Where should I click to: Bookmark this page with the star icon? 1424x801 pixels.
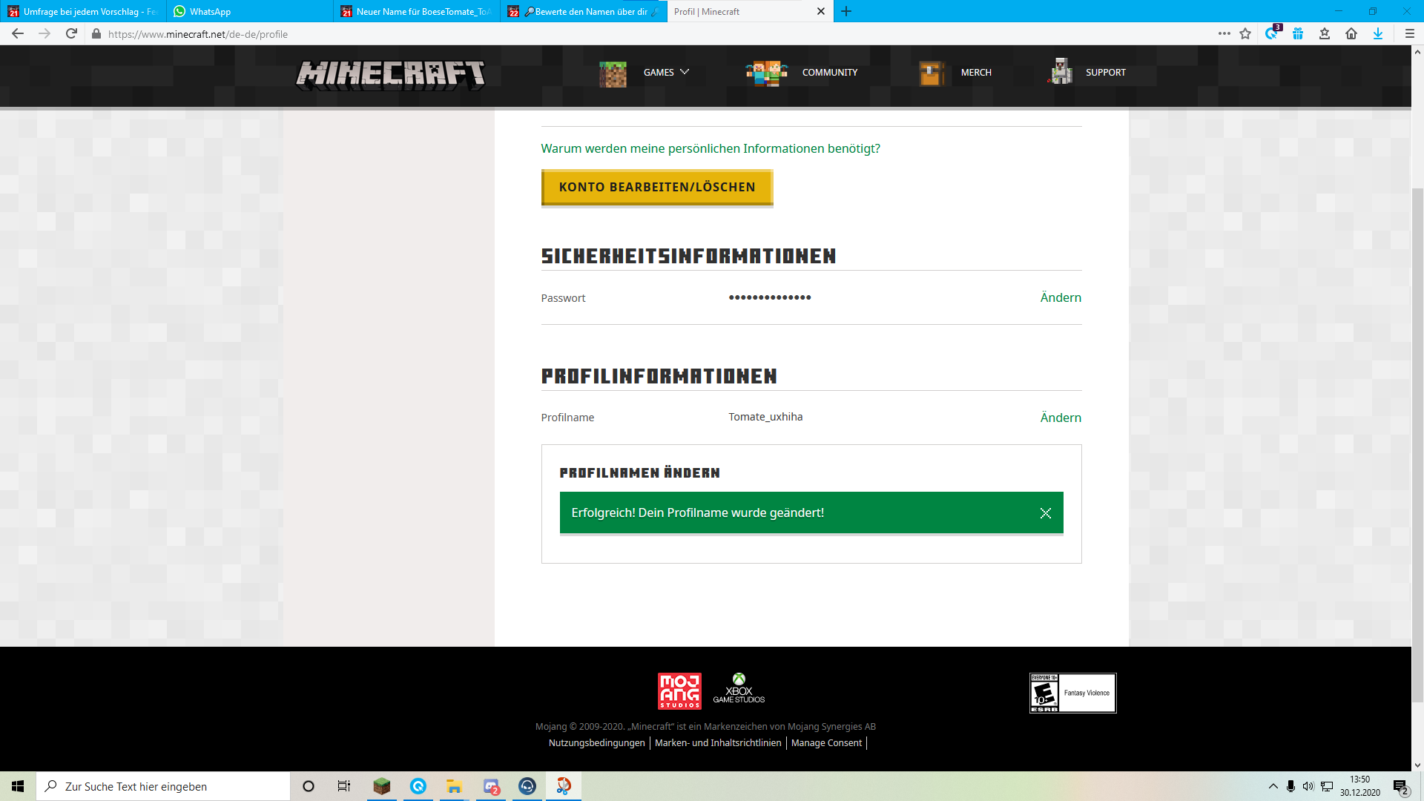1245,34
